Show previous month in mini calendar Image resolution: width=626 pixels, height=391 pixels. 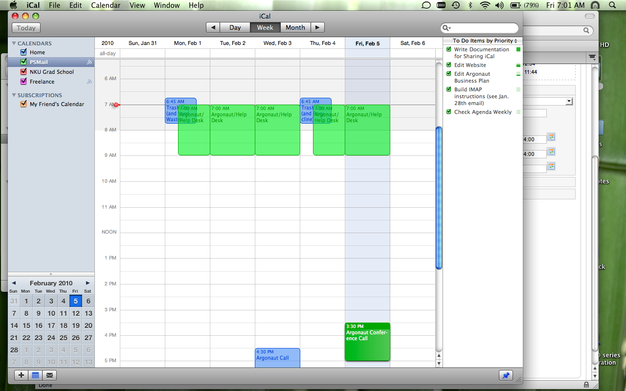click(x=14, y=283)
